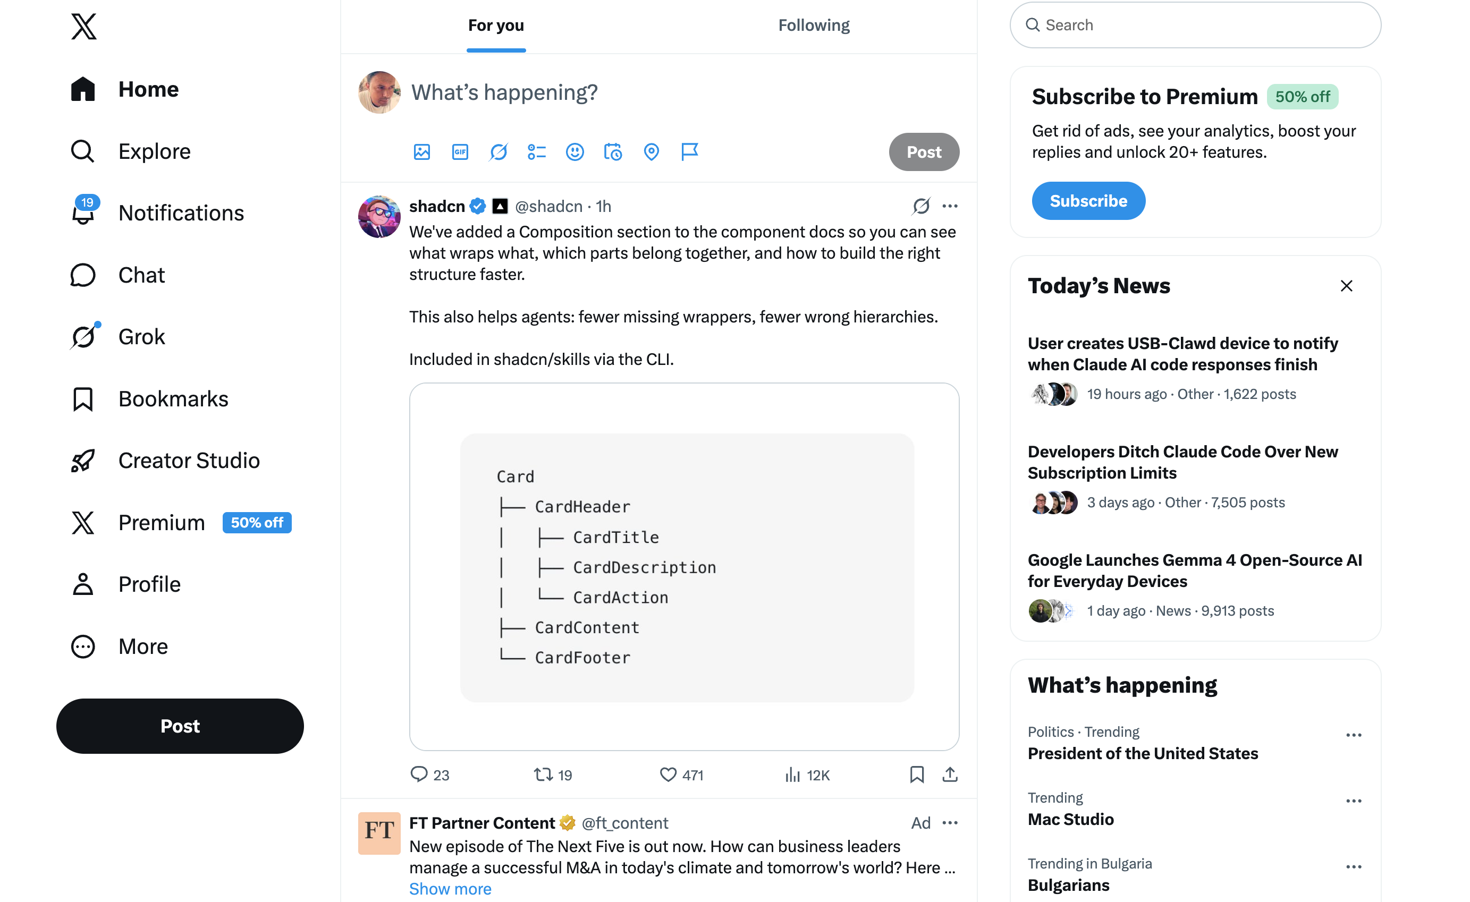
Task: Create a poll for your post
Action: [537, 152]
